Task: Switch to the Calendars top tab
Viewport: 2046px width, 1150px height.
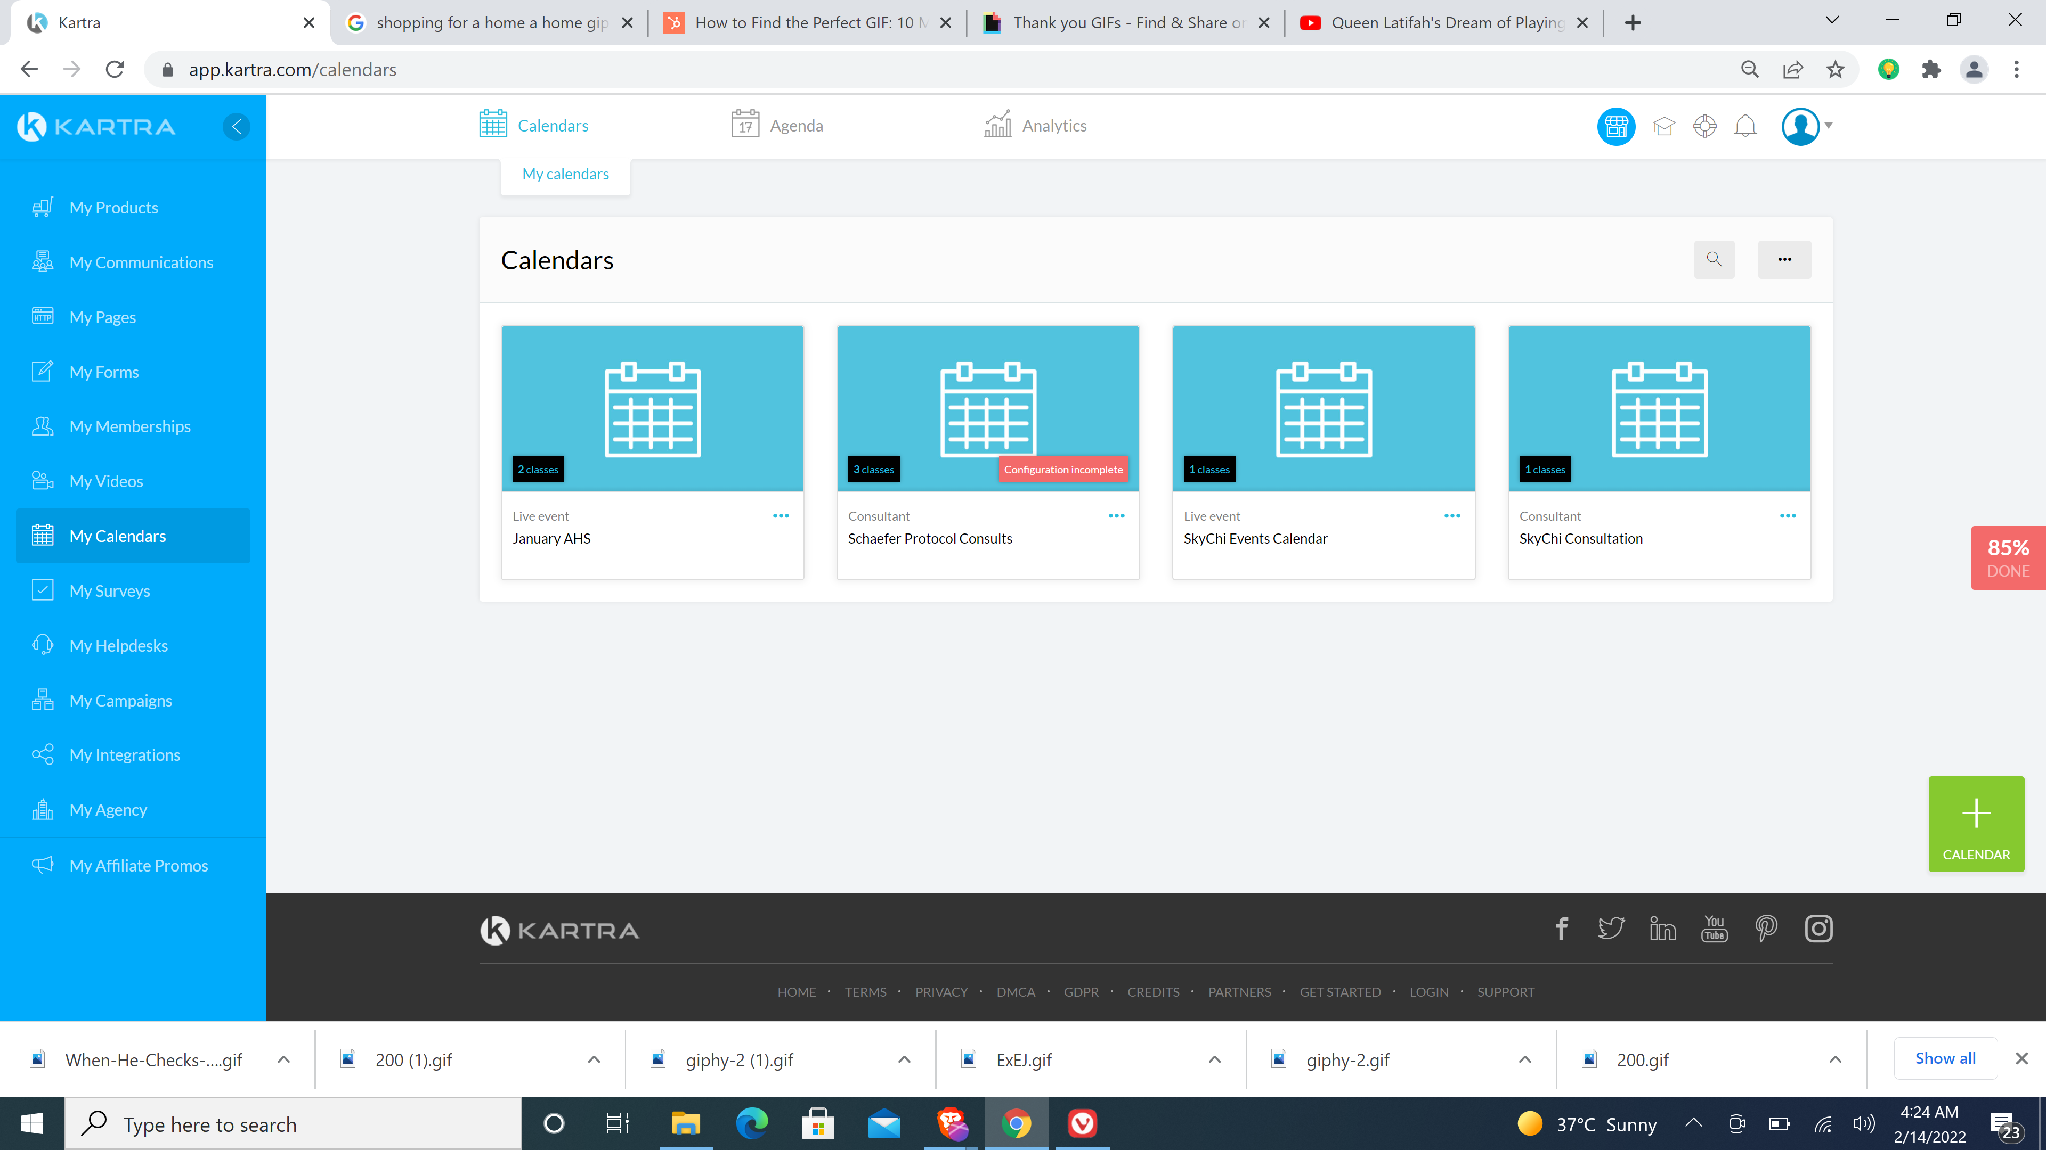Action: coord(534,125)
